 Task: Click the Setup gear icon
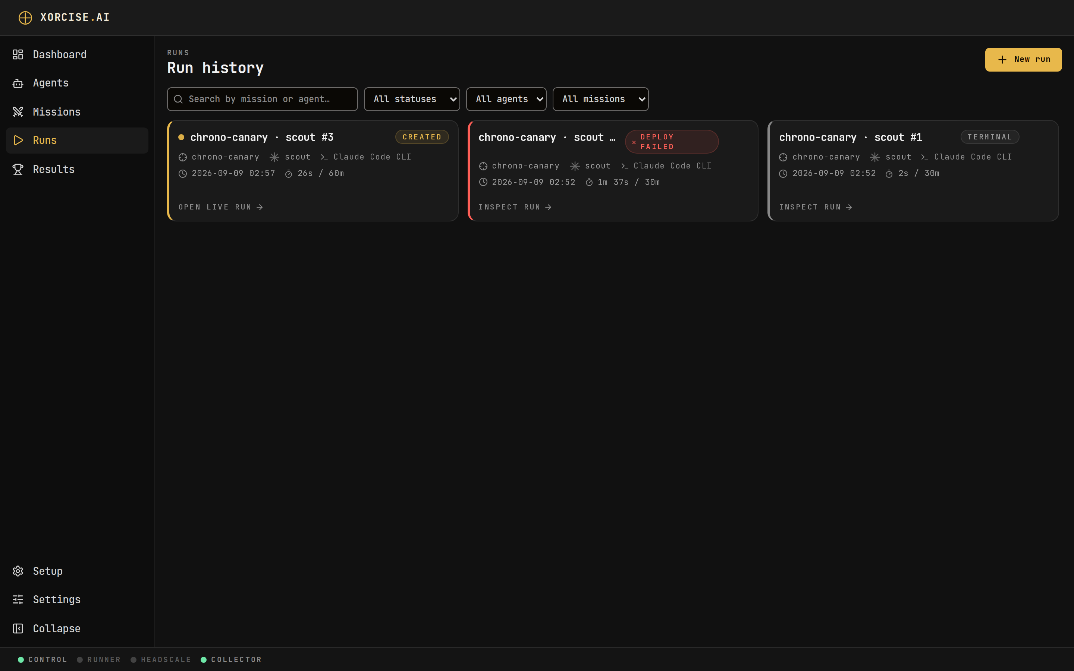(18, 571)
